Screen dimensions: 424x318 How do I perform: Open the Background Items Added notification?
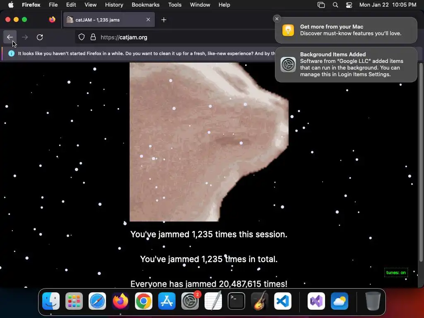coord(346,64)
